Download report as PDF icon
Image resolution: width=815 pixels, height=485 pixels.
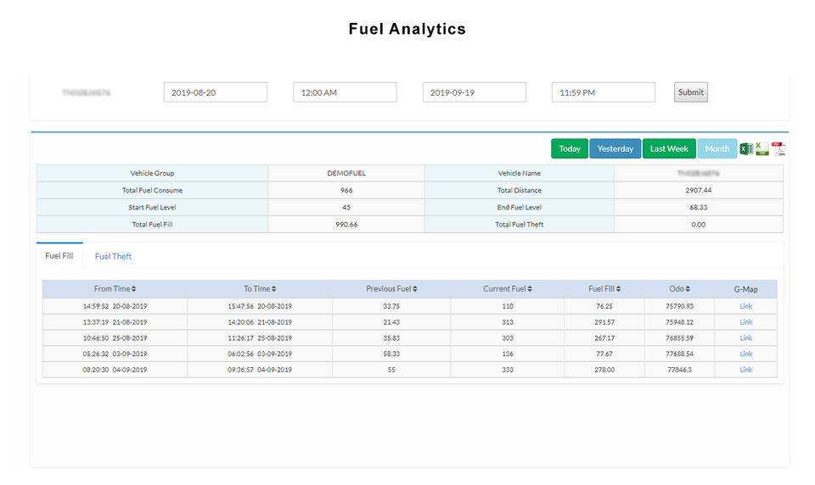pos(778,149)
